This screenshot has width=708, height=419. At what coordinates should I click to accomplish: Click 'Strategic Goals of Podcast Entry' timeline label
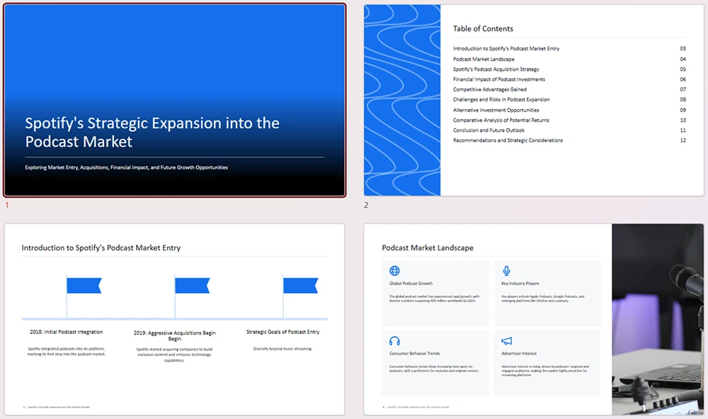pyautogui.click(x=282, y=332)
